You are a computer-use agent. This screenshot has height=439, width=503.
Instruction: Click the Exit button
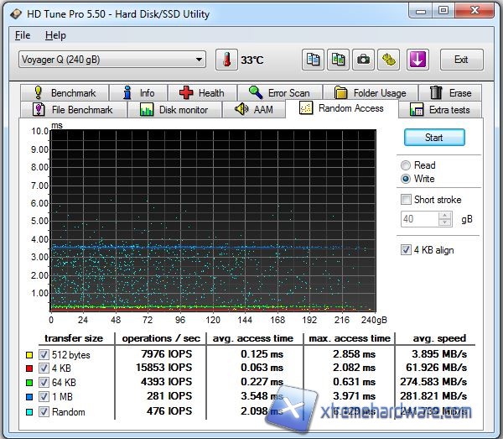[x=460, y=60]
